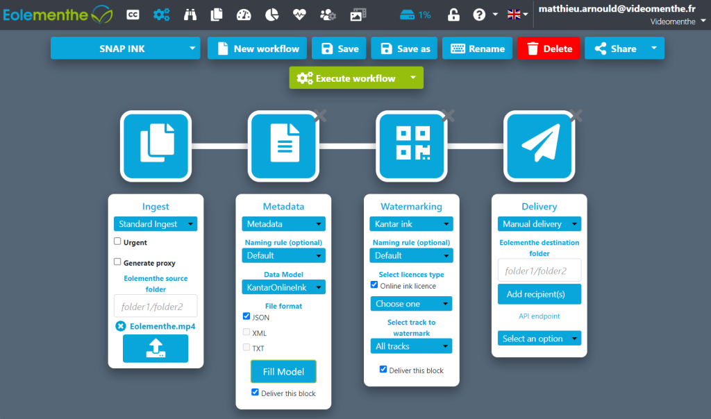Screen dimensions: 711x419
Task: Open the API endpoint Select an option dropdown
Action: (x=539, y=339)
